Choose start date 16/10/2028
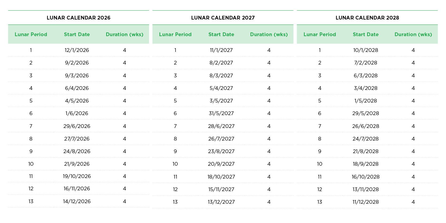Screen dimensions: 446x223 coord(366,177)
